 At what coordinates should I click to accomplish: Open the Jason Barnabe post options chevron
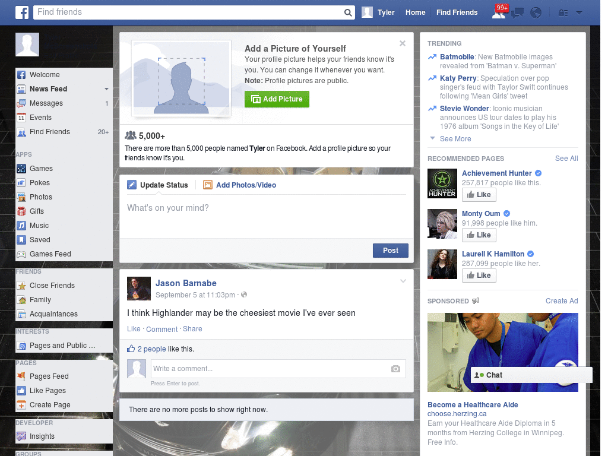[x=403, y=281]
